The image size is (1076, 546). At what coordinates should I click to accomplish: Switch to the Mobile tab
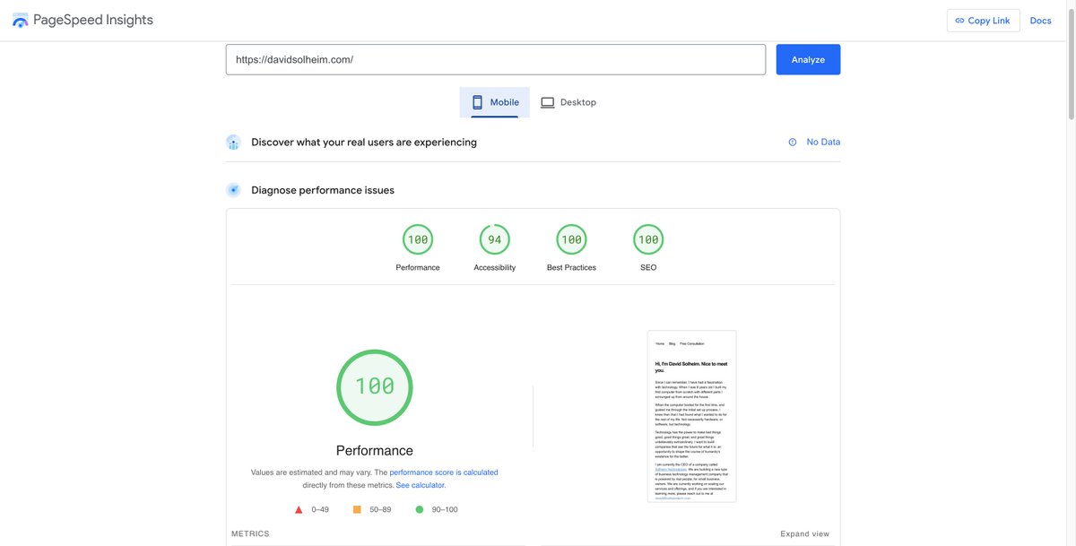495,102
